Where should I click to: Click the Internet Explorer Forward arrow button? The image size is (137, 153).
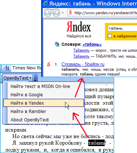pyautogui.click(x=56, y=13)
